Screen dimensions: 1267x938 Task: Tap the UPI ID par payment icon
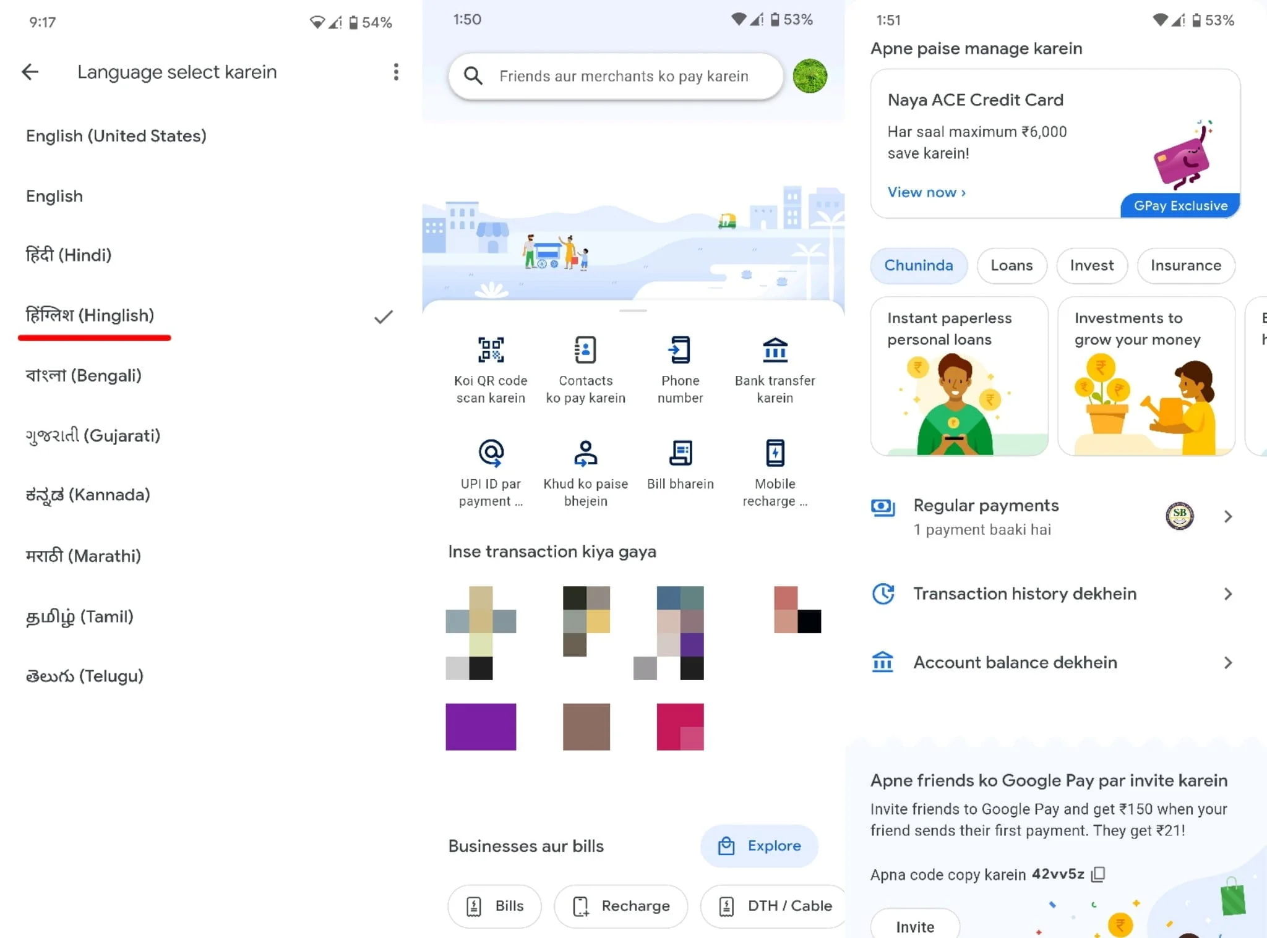[x=491, y=453]
